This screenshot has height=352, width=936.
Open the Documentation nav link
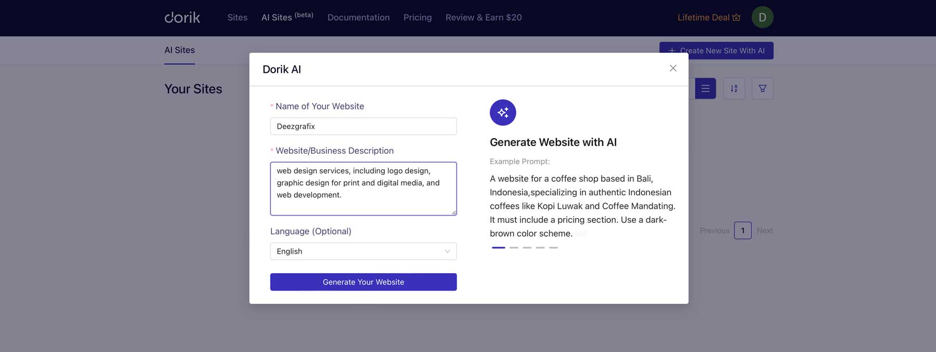(358, 17)
